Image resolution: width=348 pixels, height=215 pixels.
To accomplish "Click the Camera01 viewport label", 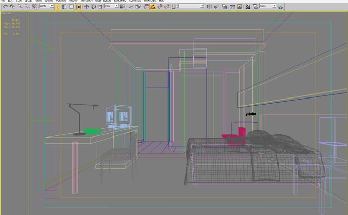I will [x=7, y=13].
